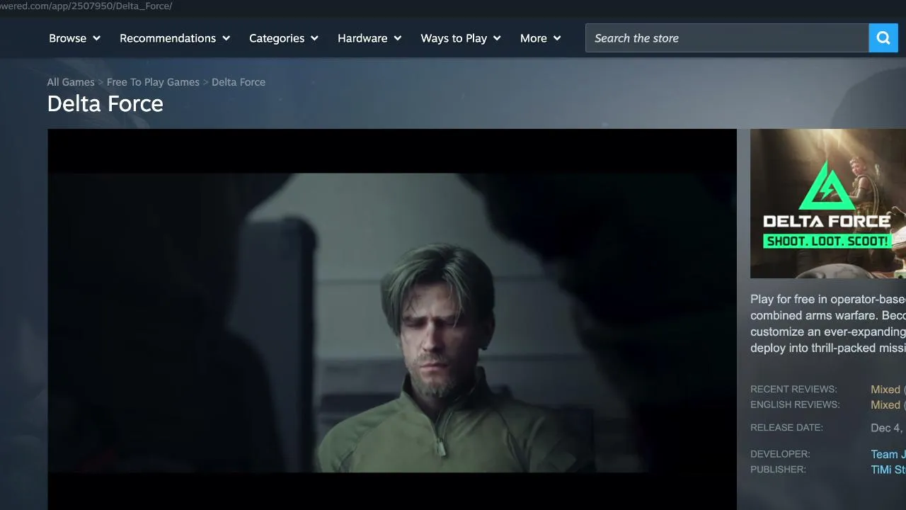
Task: Open the Recommendations menu
Action: [175, 38]
